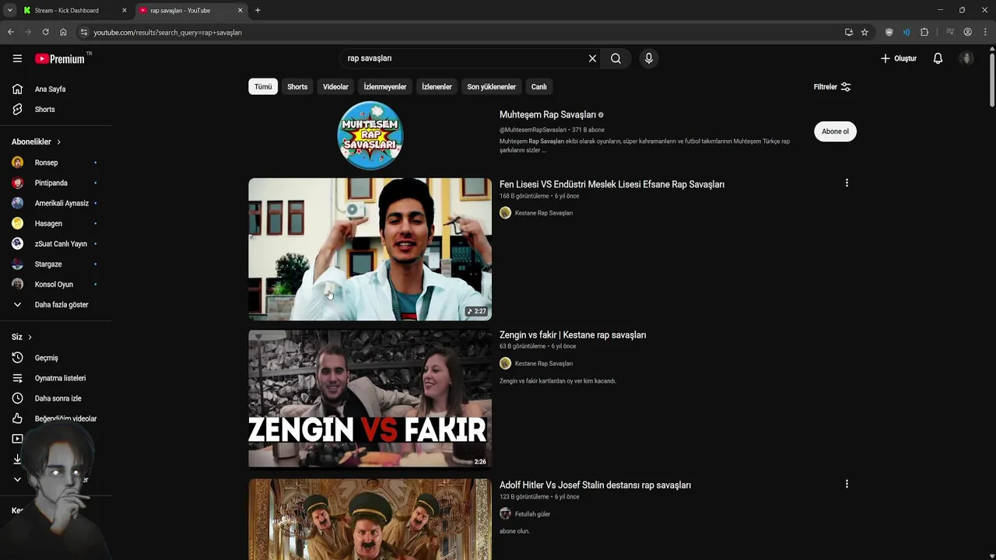
Task: Go back with browser back arrow
Action: [x=10, y=32]
